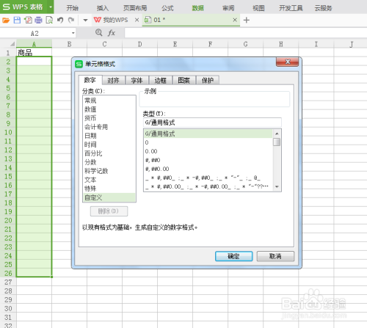Select the 0 format in type list
The width and height of the screenshot is (367, 328).
coord(208,142)
